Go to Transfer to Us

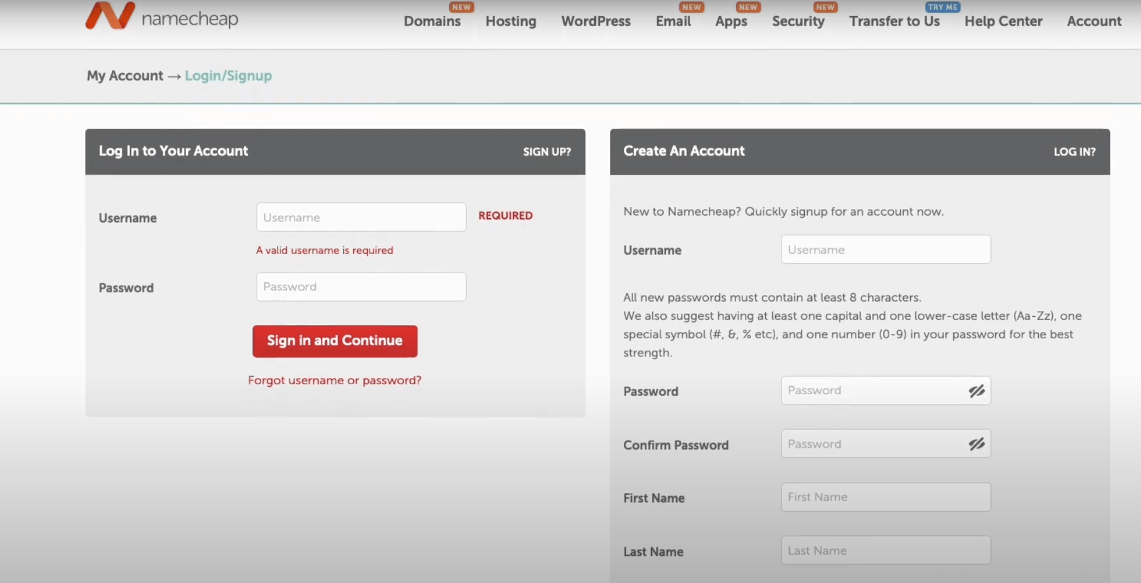click(894, 21)
